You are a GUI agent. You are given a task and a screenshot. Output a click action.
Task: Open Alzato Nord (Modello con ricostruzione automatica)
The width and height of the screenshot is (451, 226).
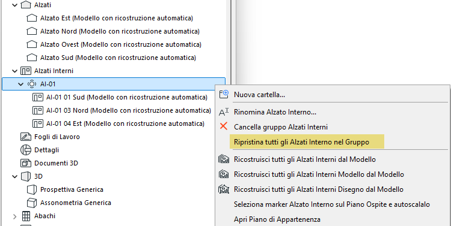coord(120,31)
